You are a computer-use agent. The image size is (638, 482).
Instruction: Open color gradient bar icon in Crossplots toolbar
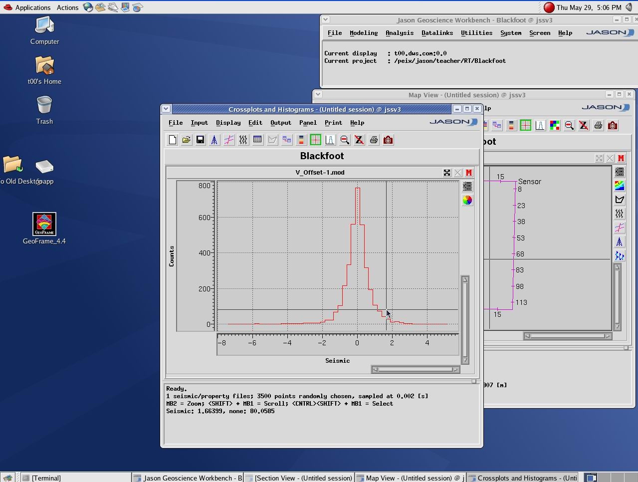[x=301, y=140]
